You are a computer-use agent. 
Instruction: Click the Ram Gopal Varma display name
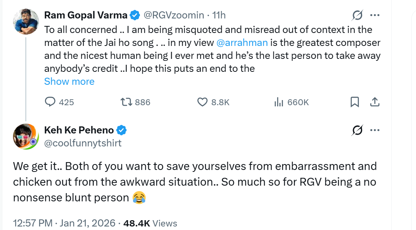point(86,15)
